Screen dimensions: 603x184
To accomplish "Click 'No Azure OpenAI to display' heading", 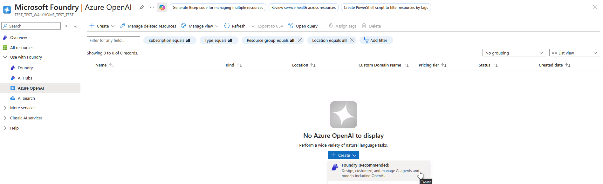I will [344, 136].
